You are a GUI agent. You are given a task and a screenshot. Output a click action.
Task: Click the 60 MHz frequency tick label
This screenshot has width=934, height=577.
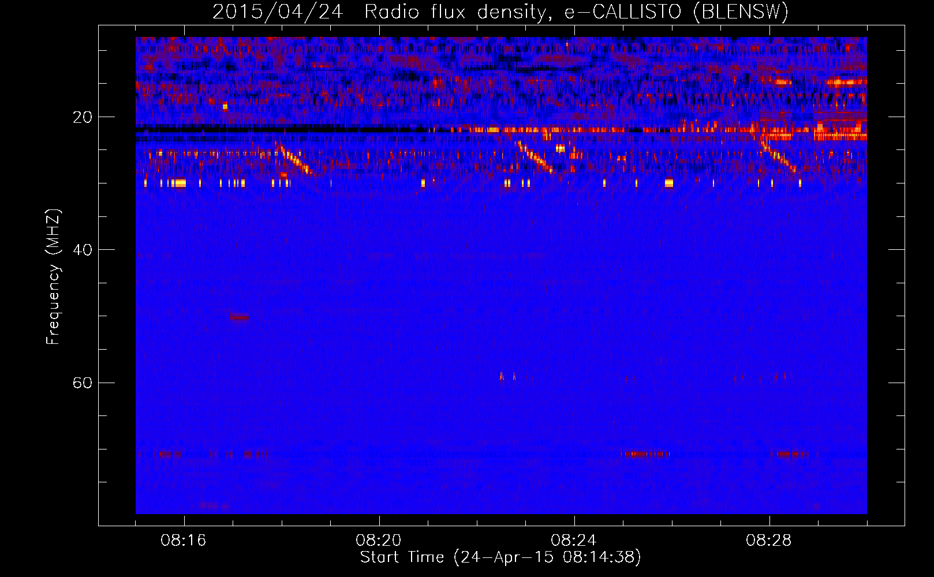(x=82, y=383)
